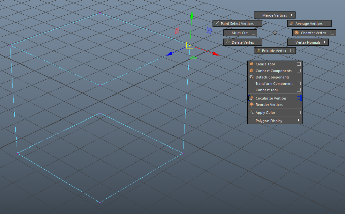Select the lowest vertex of the cube
Viewport: 345px width, 214px height.
100,202
